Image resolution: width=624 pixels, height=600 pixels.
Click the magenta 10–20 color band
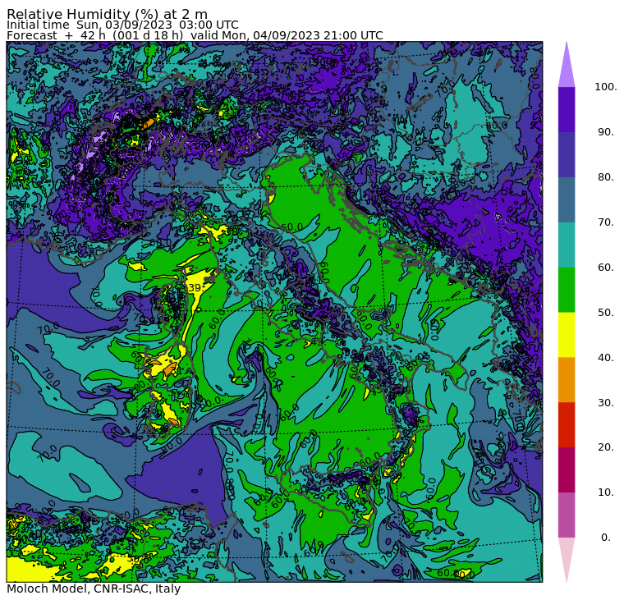click(x=567, y=469)
